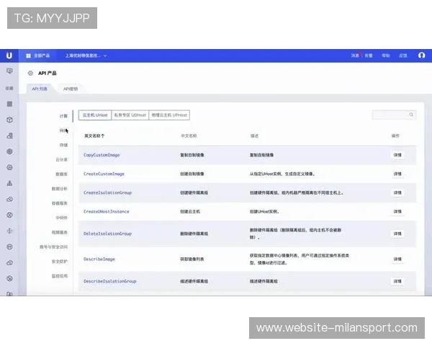This screenshot has width=432, height=346.
Task: Click the 从指定UHost实例 description text
Action: click(282, 174)
